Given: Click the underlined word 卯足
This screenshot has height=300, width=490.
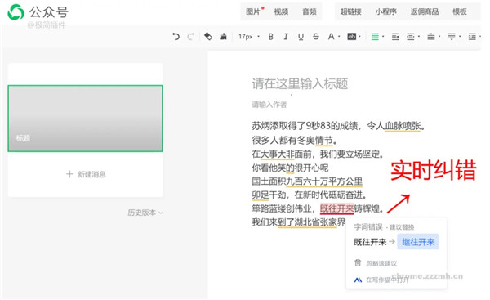Looking at the screenshot, I should pyautogui.click(x=261, y=195).
